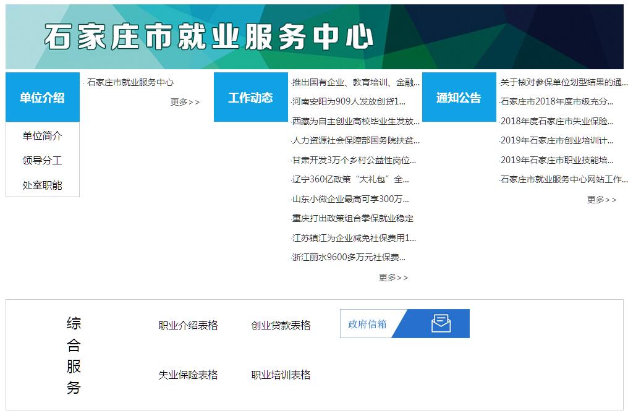Expand more news under 工作动态 list
Viewport: 628px width, 416px height.
(393, 278)
